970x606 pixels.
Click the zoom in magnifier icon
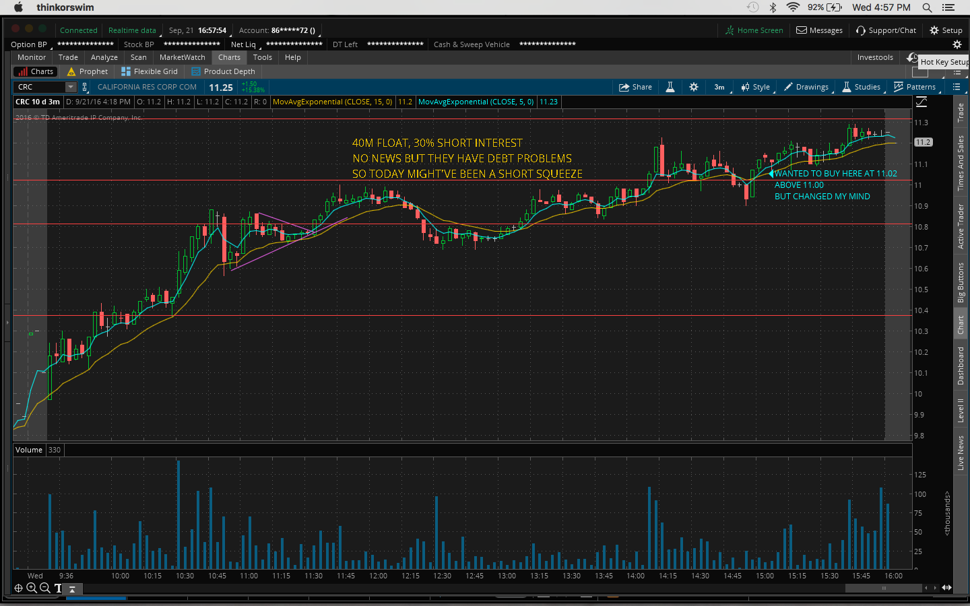[32, 588]
